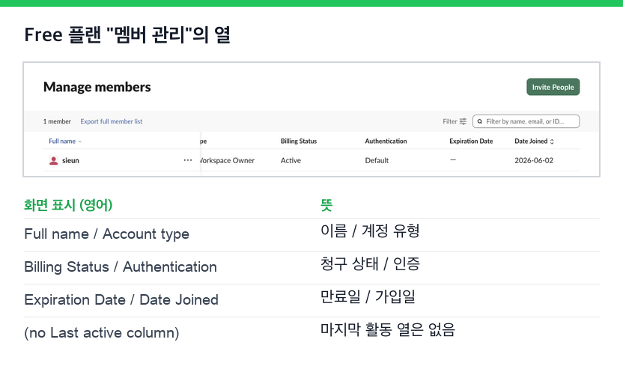Select the 마지막 활동 열은 없음 text
The image size is (623, 378).
pyautogui.click(x=387, y=329)
